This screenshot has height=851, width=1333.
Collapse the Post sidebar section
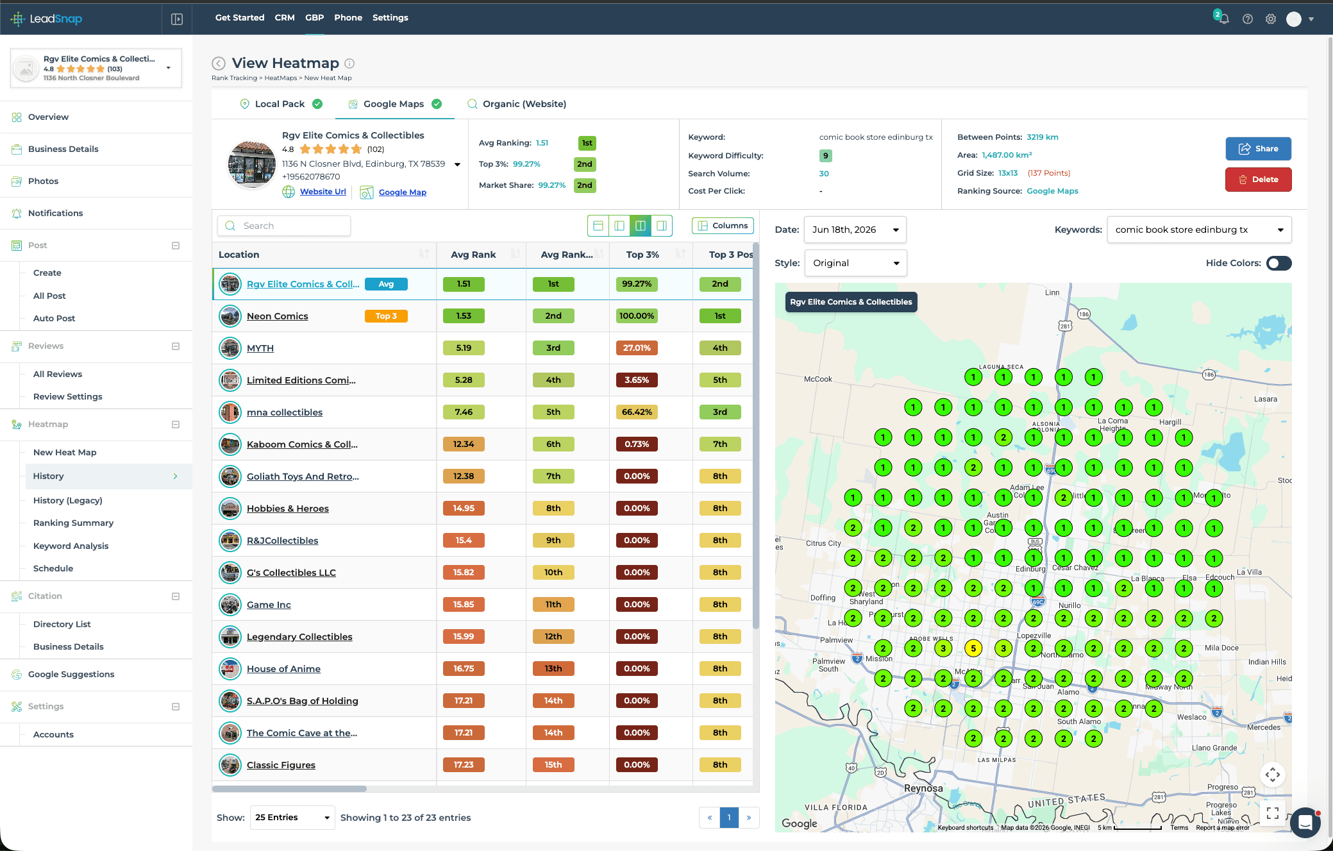click(x=176, y=246)
